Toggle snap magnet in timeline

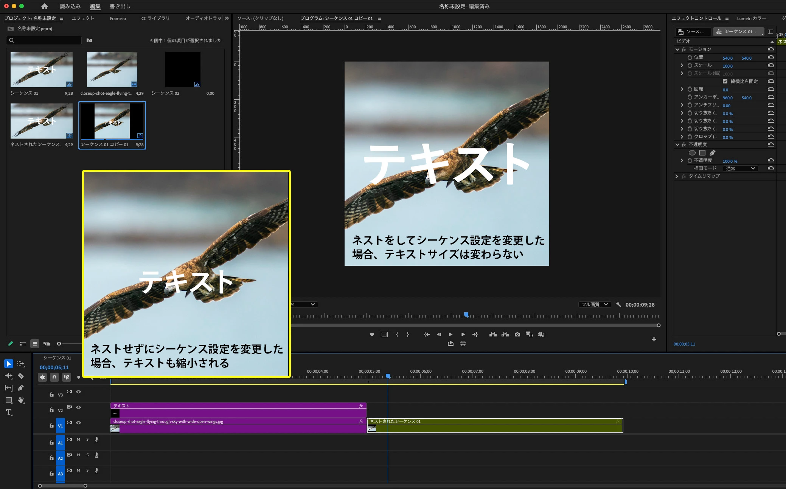point(54,377)
